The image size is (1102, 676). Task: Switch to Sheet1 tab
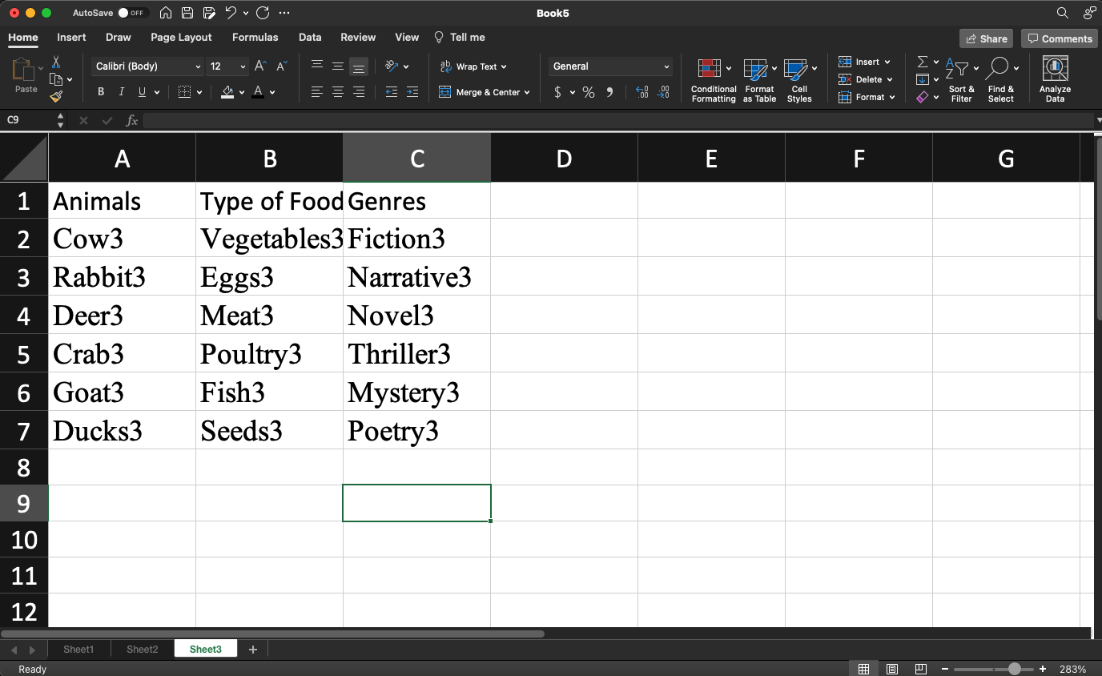[x=78, y=649]
